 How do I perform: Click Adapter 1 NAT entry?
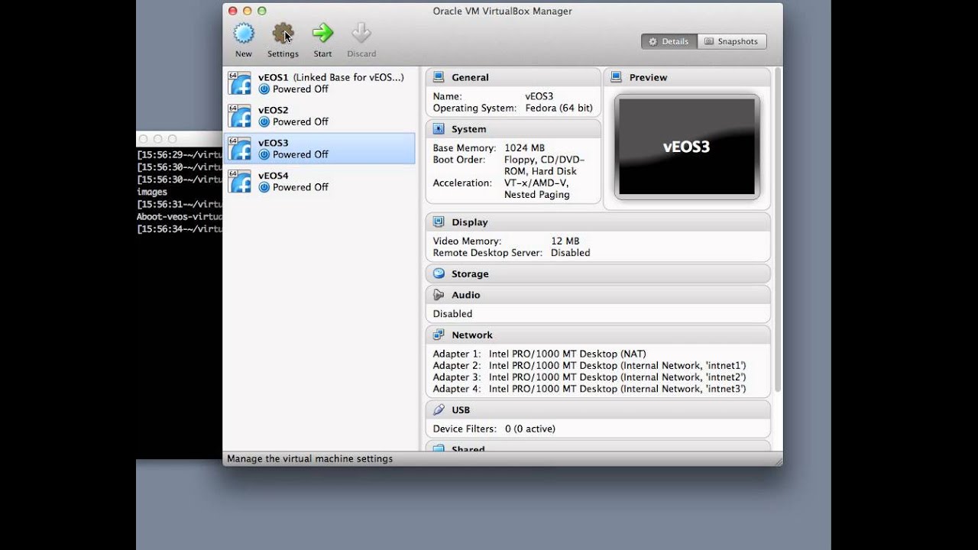click(x=539, y=354)
